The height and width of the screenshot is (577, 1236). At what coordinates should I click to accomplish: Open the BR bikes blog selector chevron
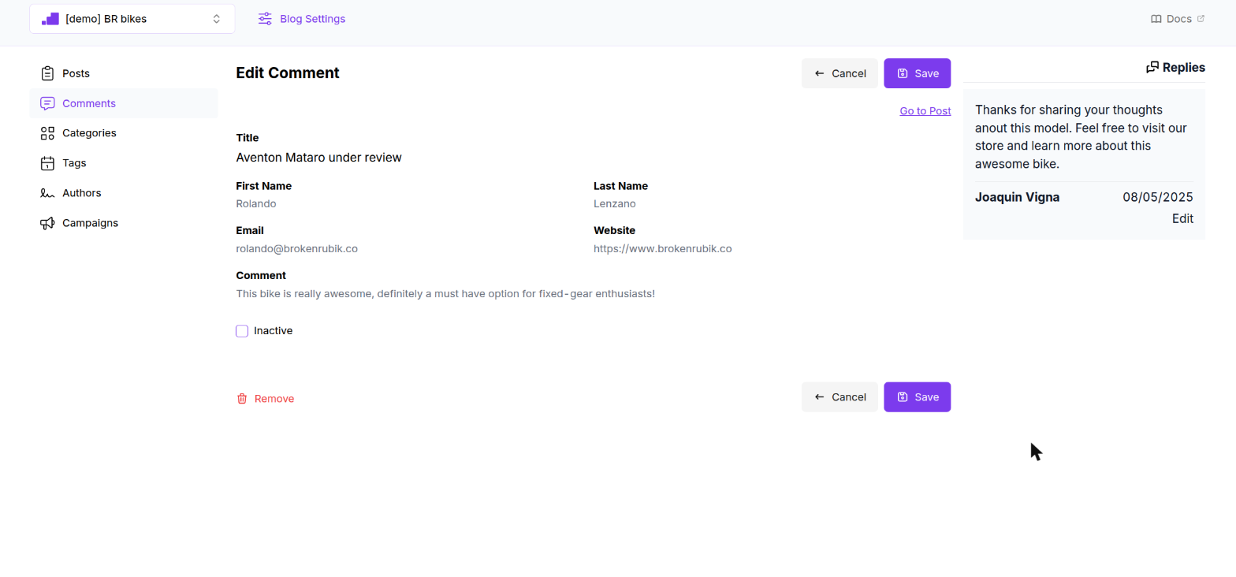[x=217, y=19]
